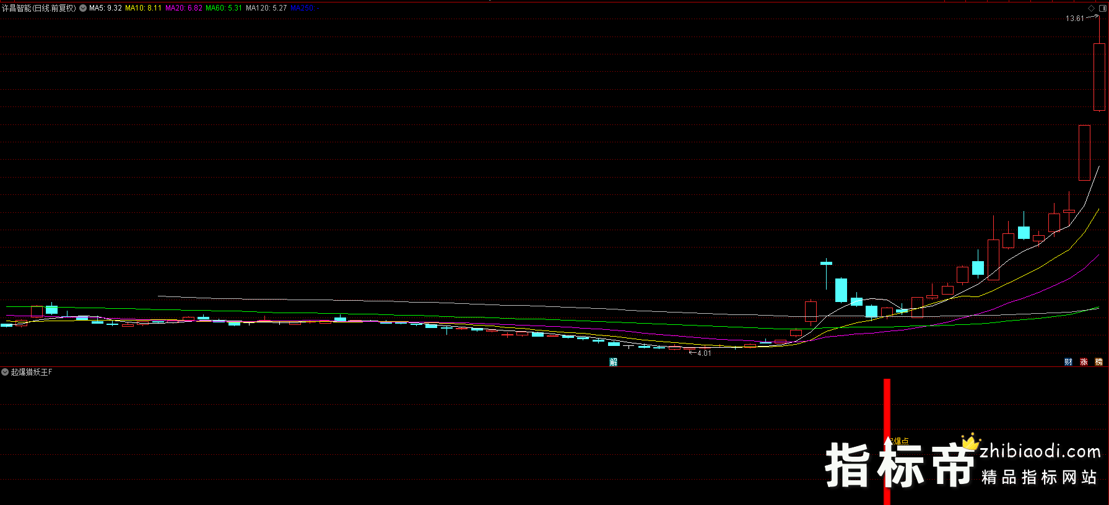The height and width of the screenshot is (505, 1109).
Task: Open the 许昌智能 main chart dropdown arrow
Action: coord(83,8)
